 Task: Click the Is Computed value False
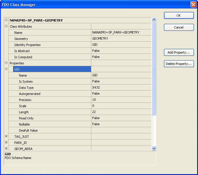[96, 57]
